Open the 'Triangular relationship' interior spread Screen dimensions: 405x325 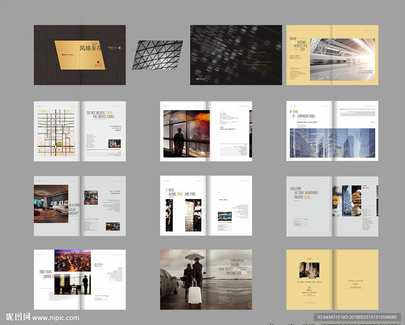[80, 206]
